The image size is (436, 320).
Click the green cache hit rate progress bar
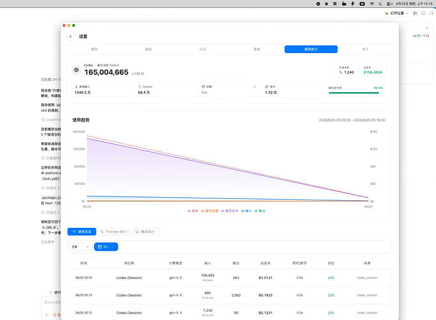click(353, 93)
